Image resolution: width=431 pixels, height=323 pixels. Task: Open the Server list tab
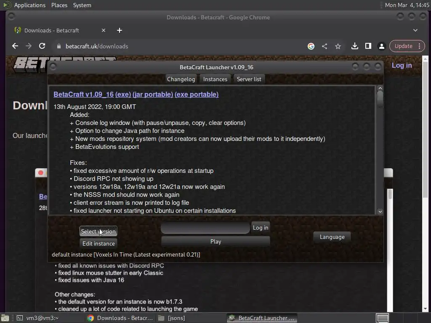(x=249, y=79)
